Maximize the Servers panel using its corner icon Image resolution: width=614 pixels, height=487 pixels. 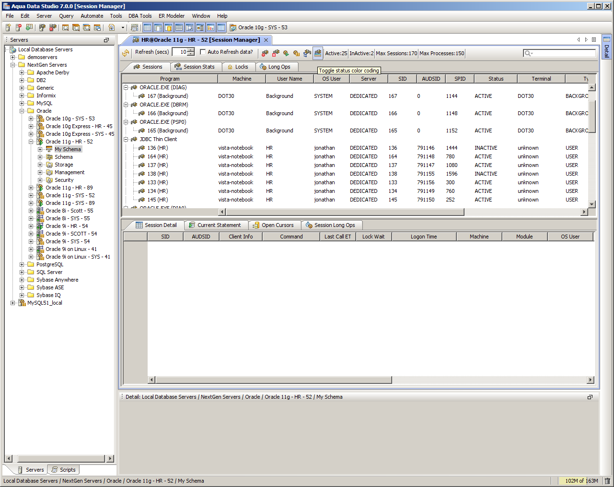click(106, 40)
